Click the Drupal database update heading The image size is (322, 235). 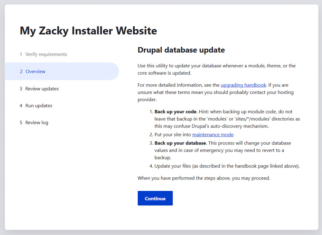click(181, 50)
